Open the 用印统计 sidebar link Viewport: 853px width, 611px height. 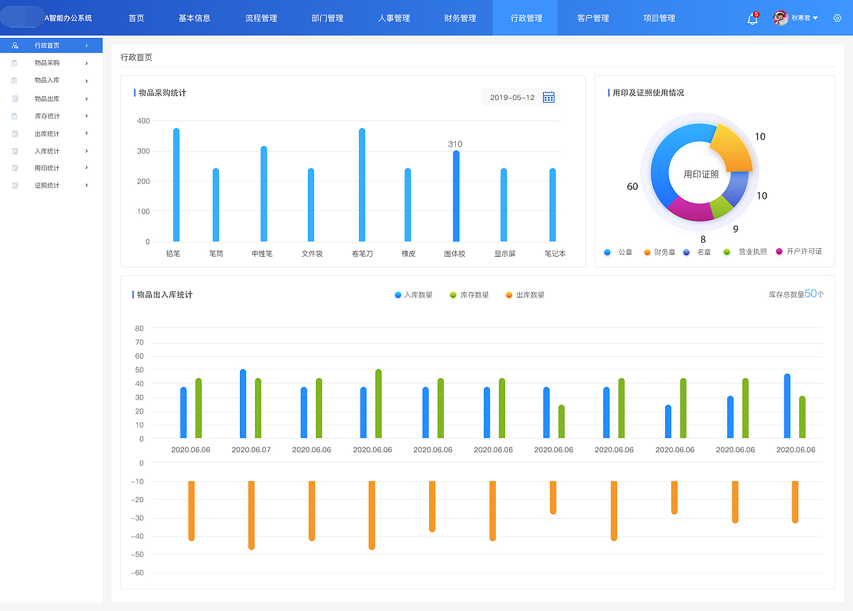point(47,168)
